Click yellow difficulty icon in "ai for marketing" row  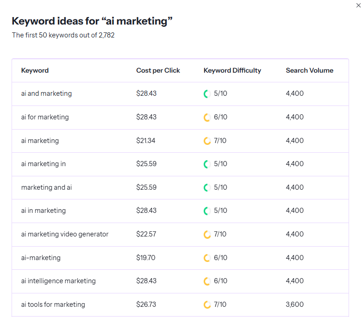[x=207, y=118]
